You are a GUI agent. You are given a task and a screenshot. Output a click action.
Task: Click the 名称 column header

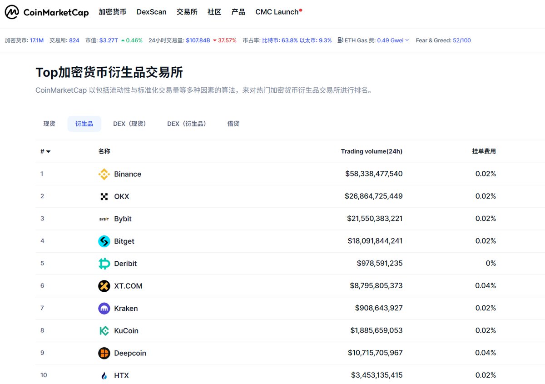[104, 151]
